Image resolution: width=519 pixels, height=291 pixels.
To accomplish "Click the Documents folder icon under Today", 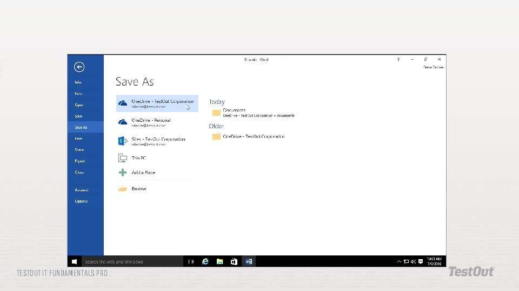I will pyautogui.click(x=216, y=113).
